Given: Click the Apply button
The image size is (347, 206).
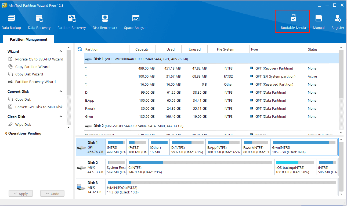Looking at the screenshot, I should tap(20, 194).
